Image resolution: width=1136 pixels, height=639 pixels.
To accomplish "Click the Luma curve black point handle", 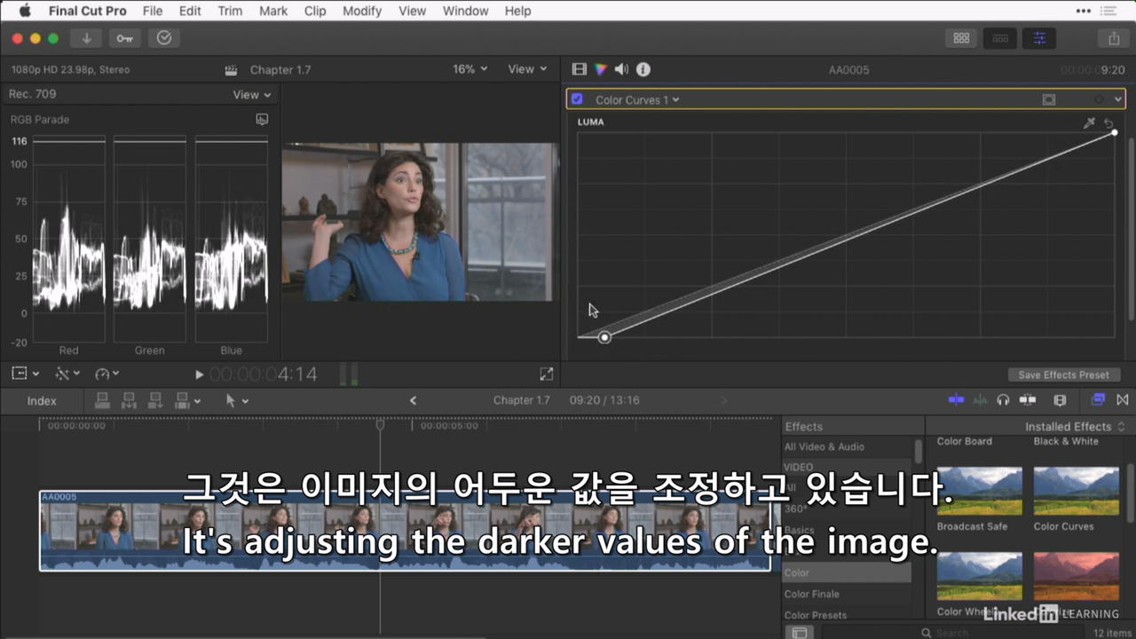I will [x=604, y=337].
